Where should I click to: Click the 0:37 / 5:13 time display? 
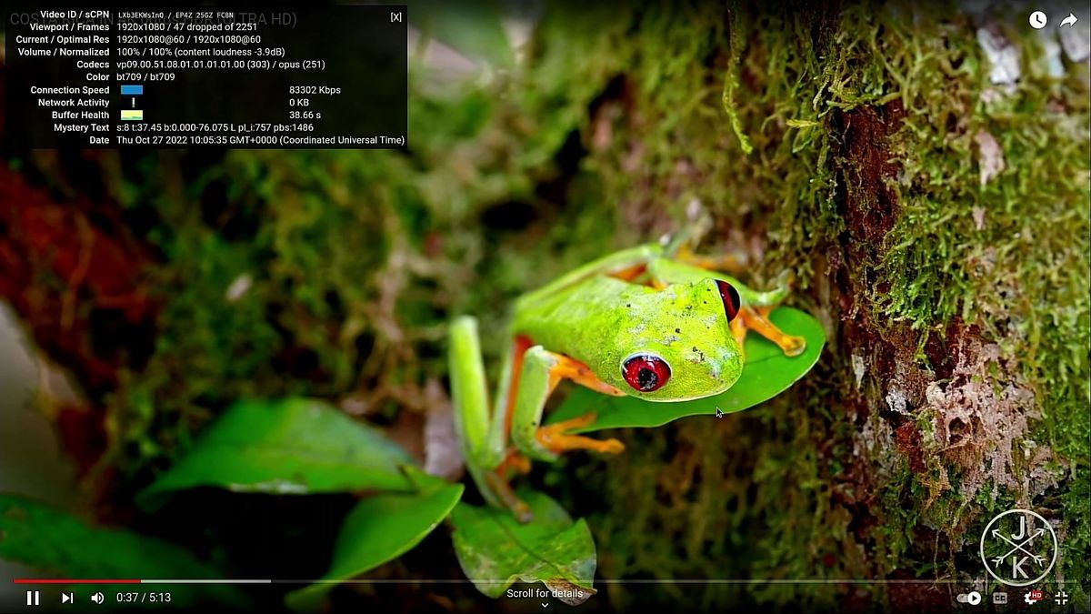[x=144, y=598]
